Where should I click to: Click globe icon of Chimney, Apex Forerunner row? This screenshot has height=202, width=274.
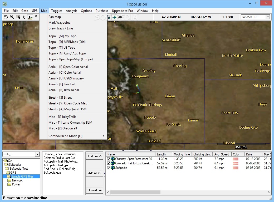pyautogui.click(x=113, y=159)
